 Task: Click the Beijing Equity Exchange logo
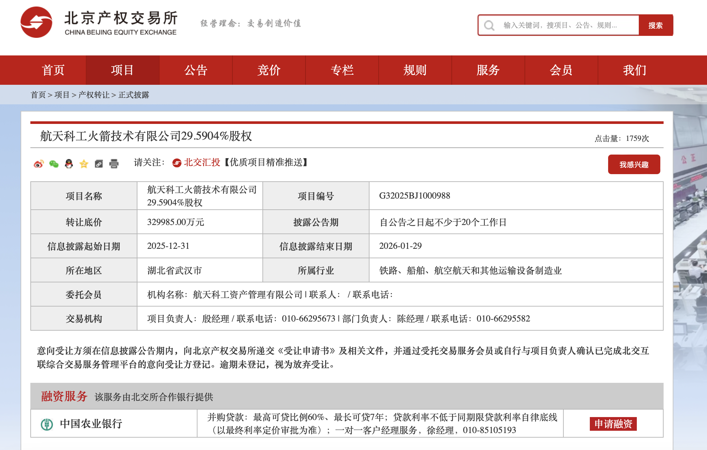coord(37,22)
